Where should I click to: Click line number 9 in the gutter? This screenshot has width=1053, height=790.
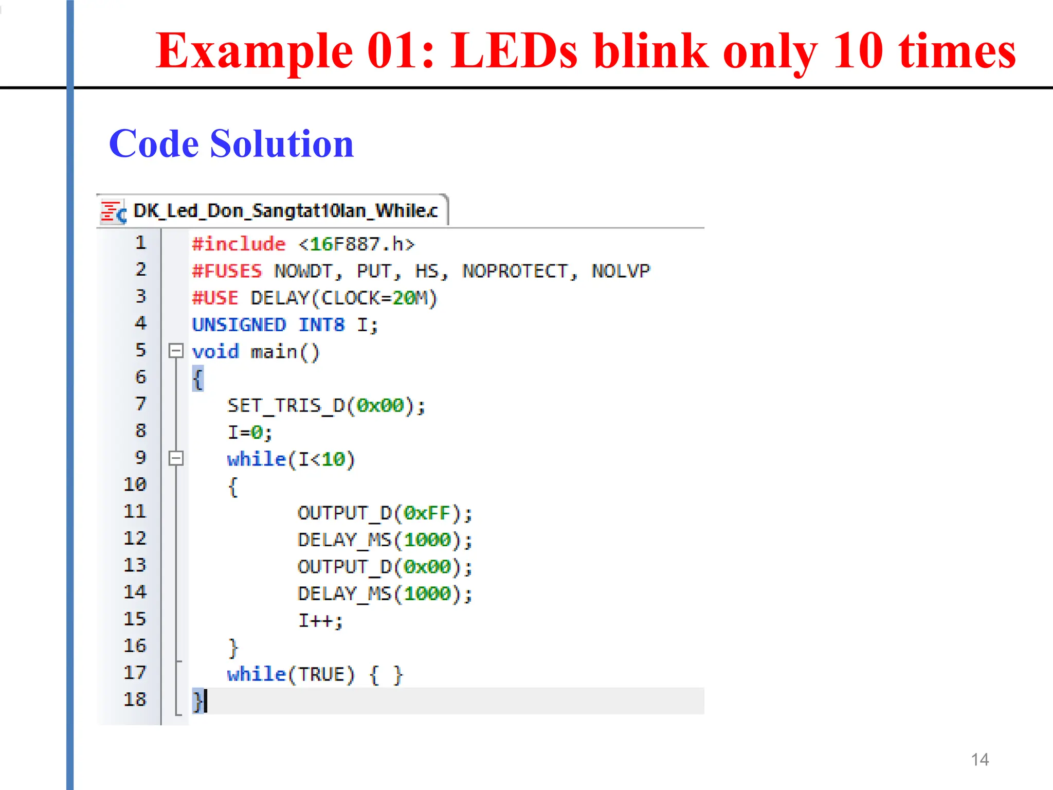point(140,457)
